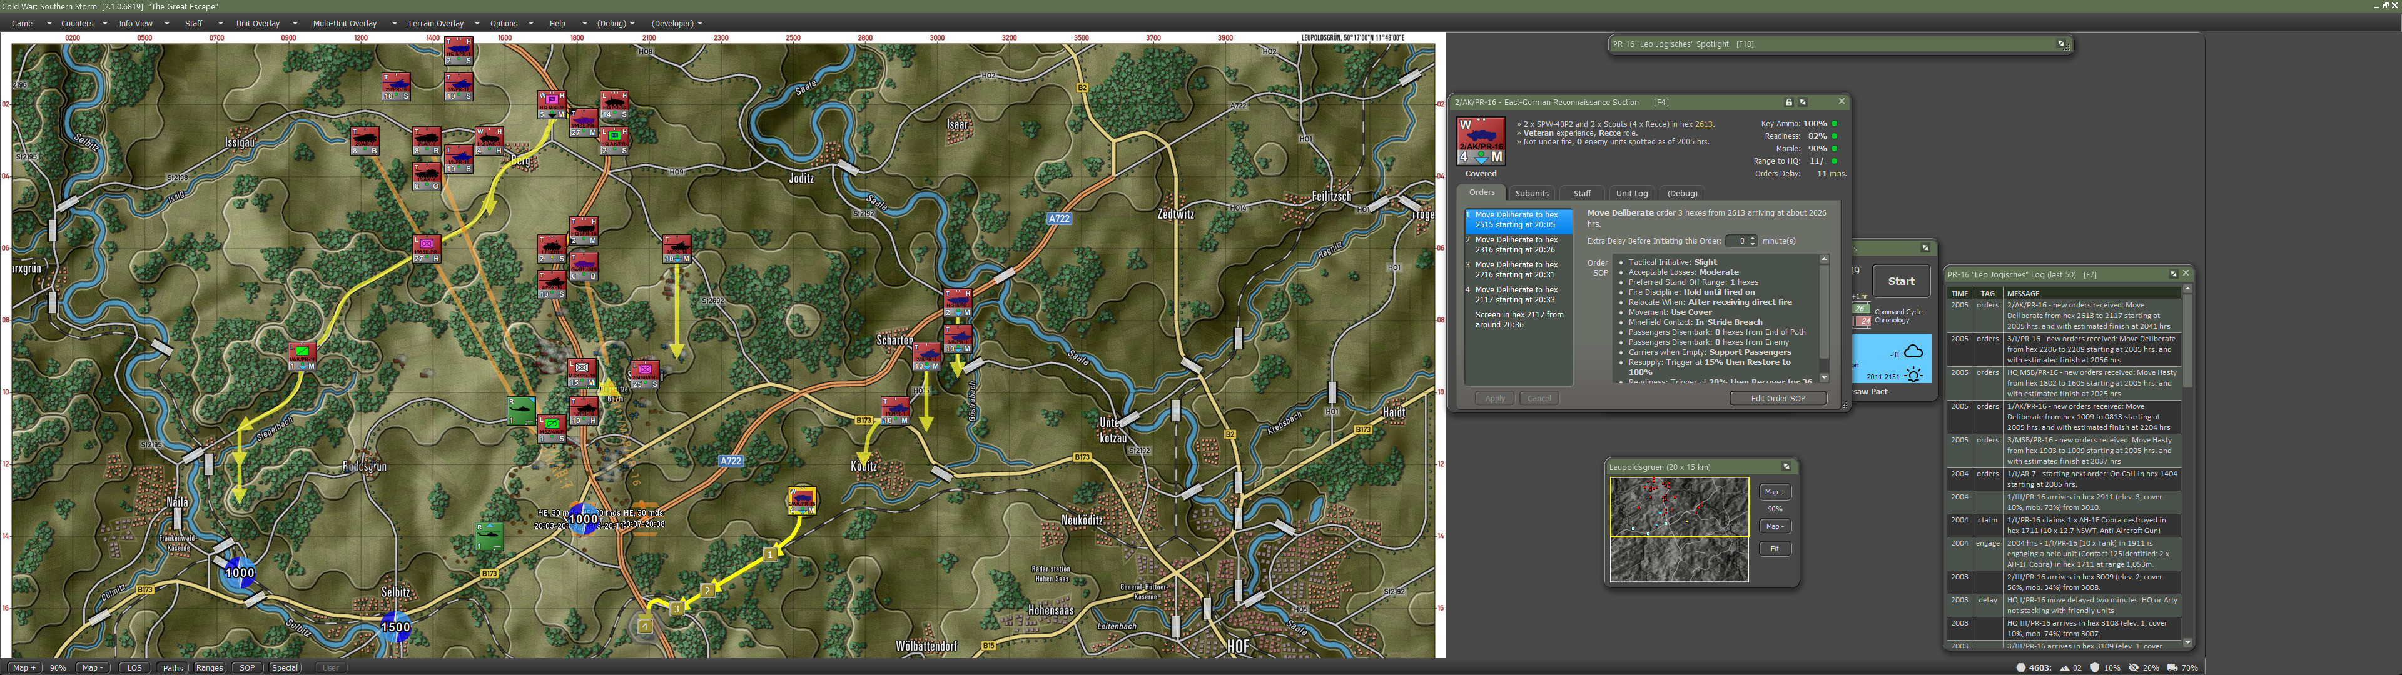Screen dimensions: 2402x675
Task: Click the Edit Order SOP button
Action: click(x=1777, y=398)
